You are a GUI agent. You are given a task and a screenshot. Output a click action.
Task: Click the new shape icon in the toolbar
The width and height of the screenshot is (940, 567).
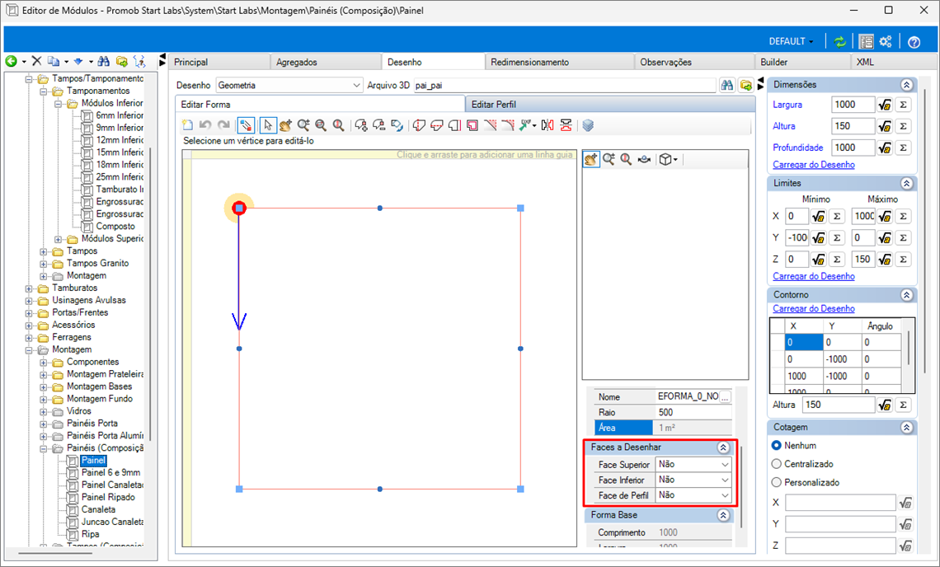(187, 125)
